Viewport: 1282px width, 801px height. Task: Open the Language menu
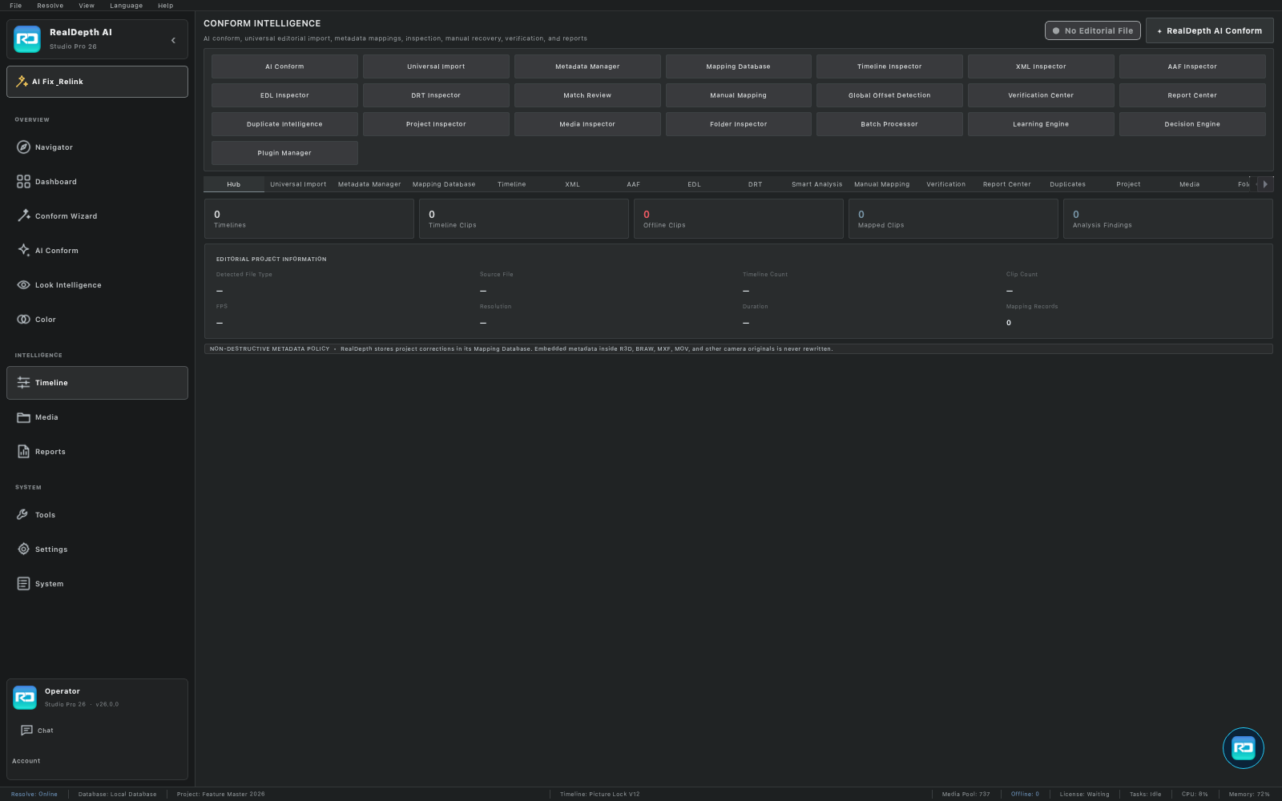pyautogui.click(x=127, y=6)
